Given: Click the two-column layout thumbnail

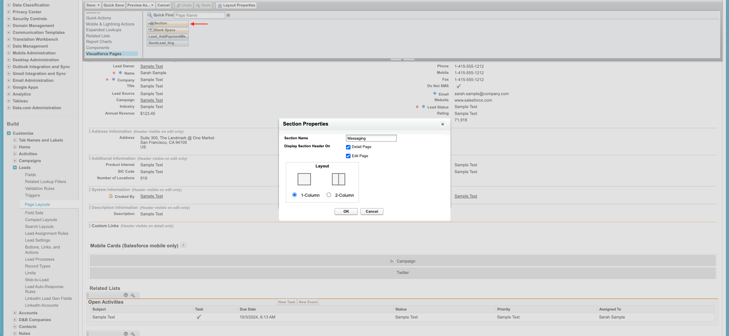Looking at the screenshot, I should (x=338, y=179).
